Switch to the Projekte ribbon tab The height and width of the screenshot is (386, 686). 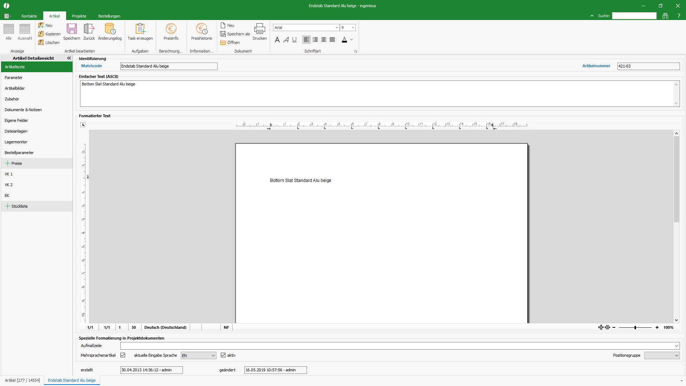click(x=79, y=16)
